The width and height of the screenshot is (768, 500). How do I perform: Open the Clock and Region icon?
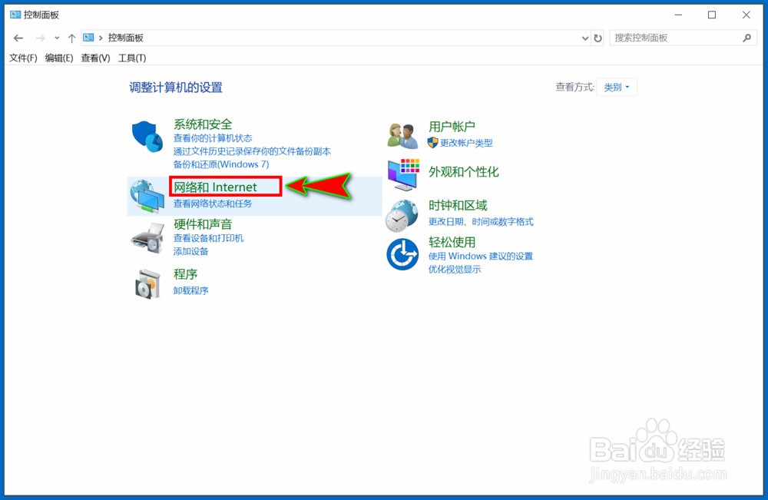point(402,216)
